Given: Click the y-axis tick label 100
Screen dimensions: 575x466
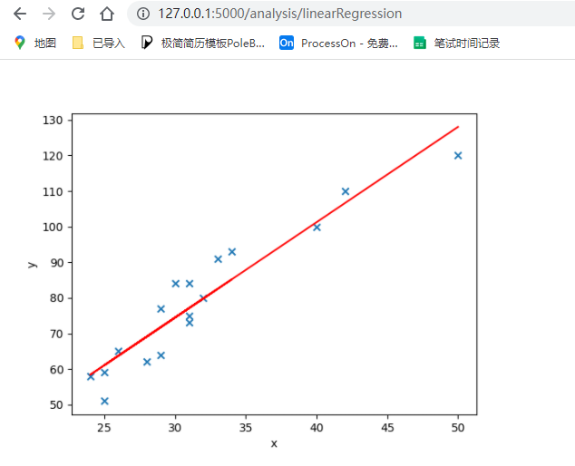Looking at the screenshot, I should [53, 227].
